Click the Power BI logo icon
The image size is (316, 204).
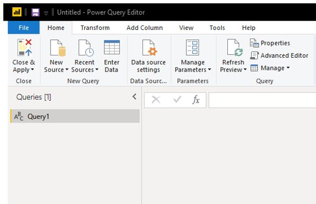17,12
